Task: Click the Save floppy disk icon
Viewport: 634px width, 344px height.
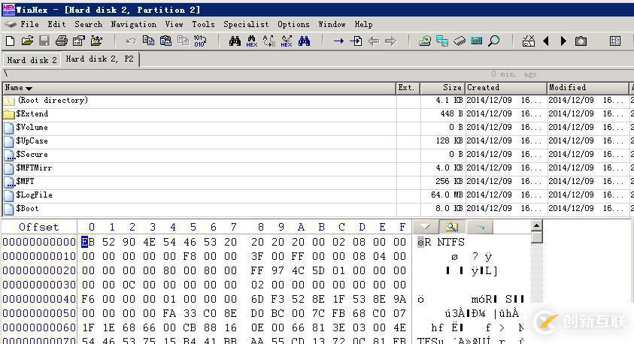Action: coord(44,41)
